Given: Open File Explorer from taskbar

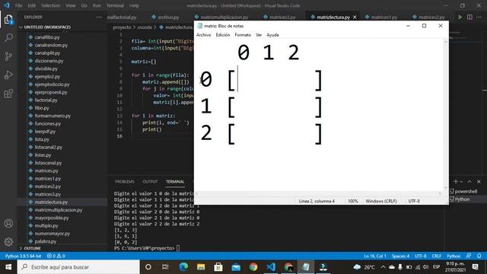Looking at the screenshot, I should click(201, 267).
